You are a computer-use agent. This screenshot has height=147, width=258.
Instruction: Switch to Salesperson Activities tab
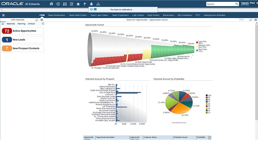click(215, 15)
